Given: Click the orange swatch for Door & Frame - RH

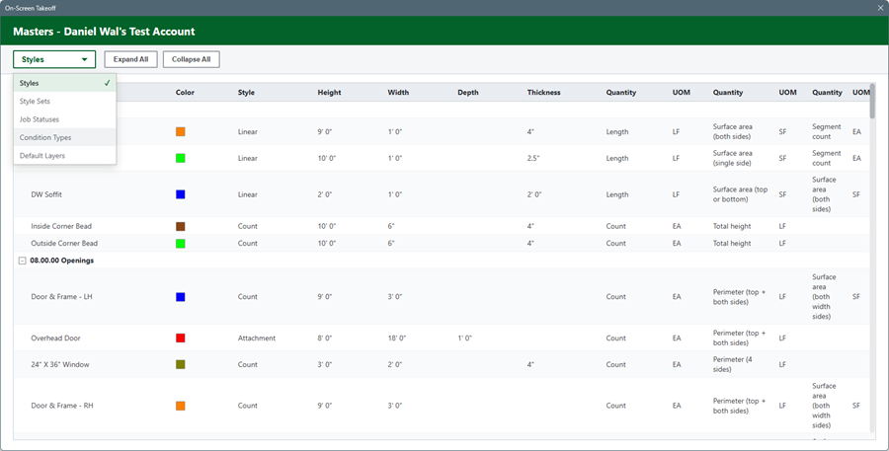Looking at the screenshot, I should [181, 406].
